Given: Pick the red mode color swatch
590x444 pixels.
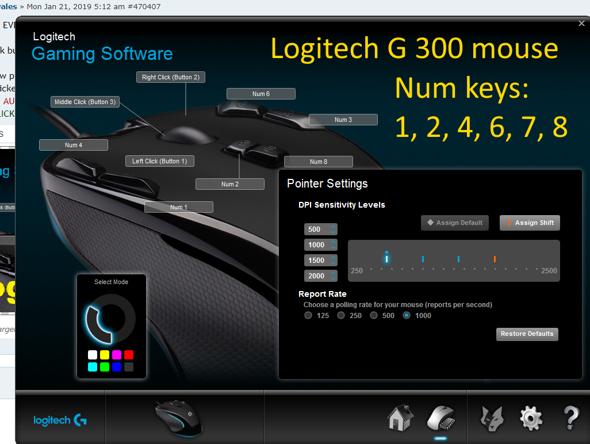Looking at the screenshot, I should [129, 355].
